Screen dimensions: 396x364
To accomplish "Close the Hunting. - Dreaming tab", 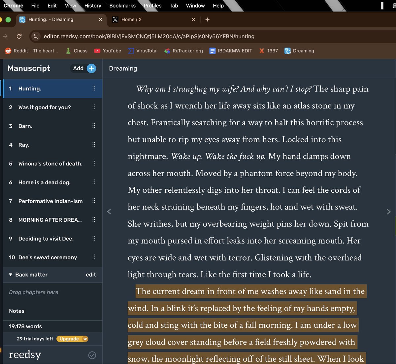I will [100, 19].
